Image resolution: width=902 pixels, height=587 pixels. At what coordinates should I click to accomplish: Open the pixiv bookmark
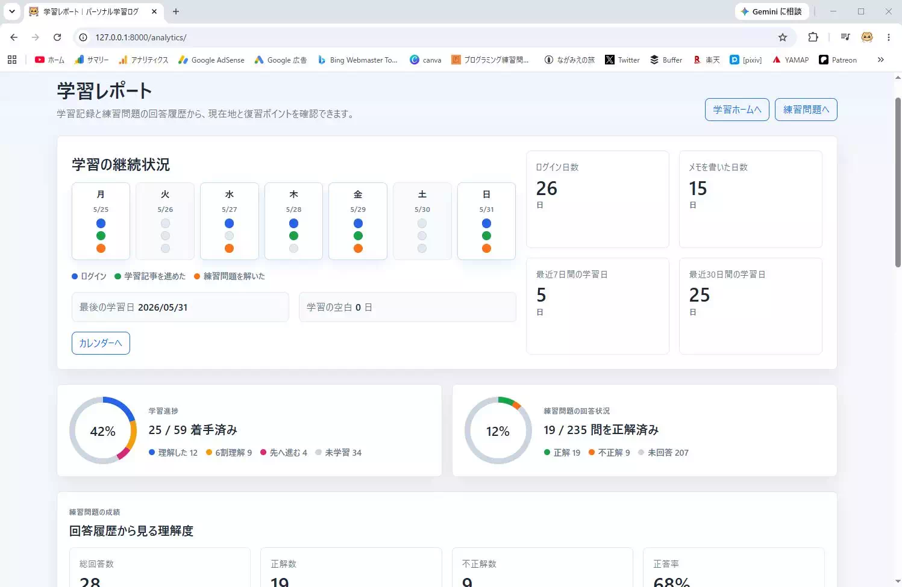(746, 60)
